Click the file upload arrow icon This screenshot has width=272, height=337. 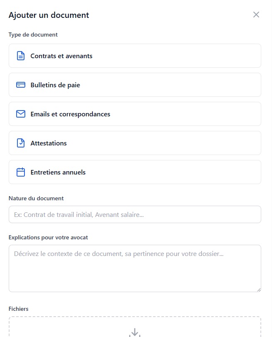pos(135,332)
